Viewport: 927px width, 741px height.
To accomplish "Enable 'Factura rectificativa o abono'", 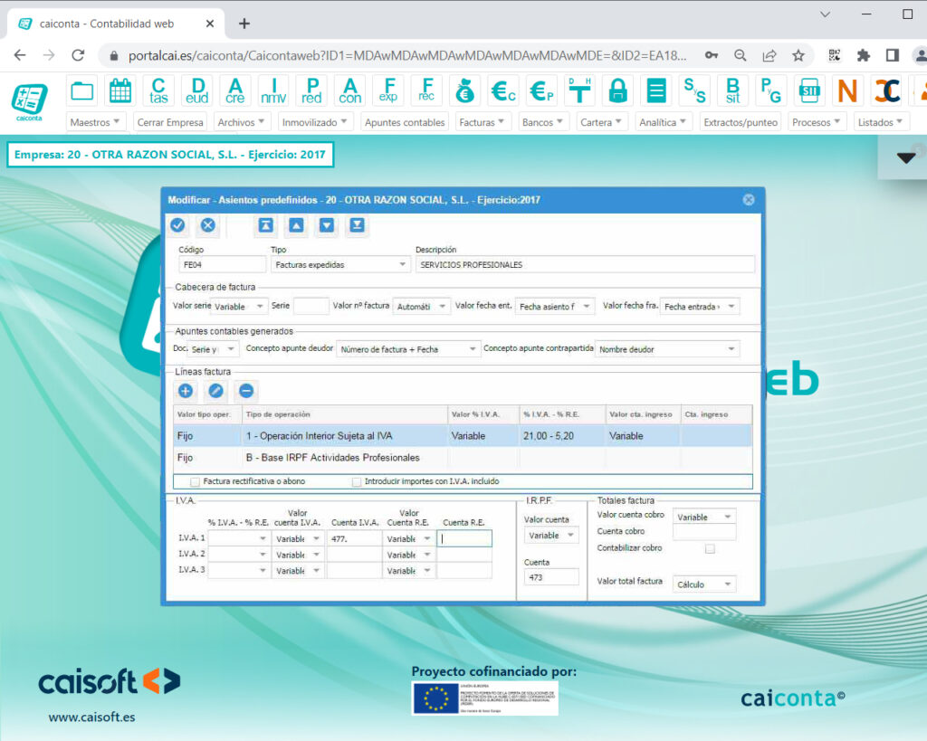I will click(195, 481).
